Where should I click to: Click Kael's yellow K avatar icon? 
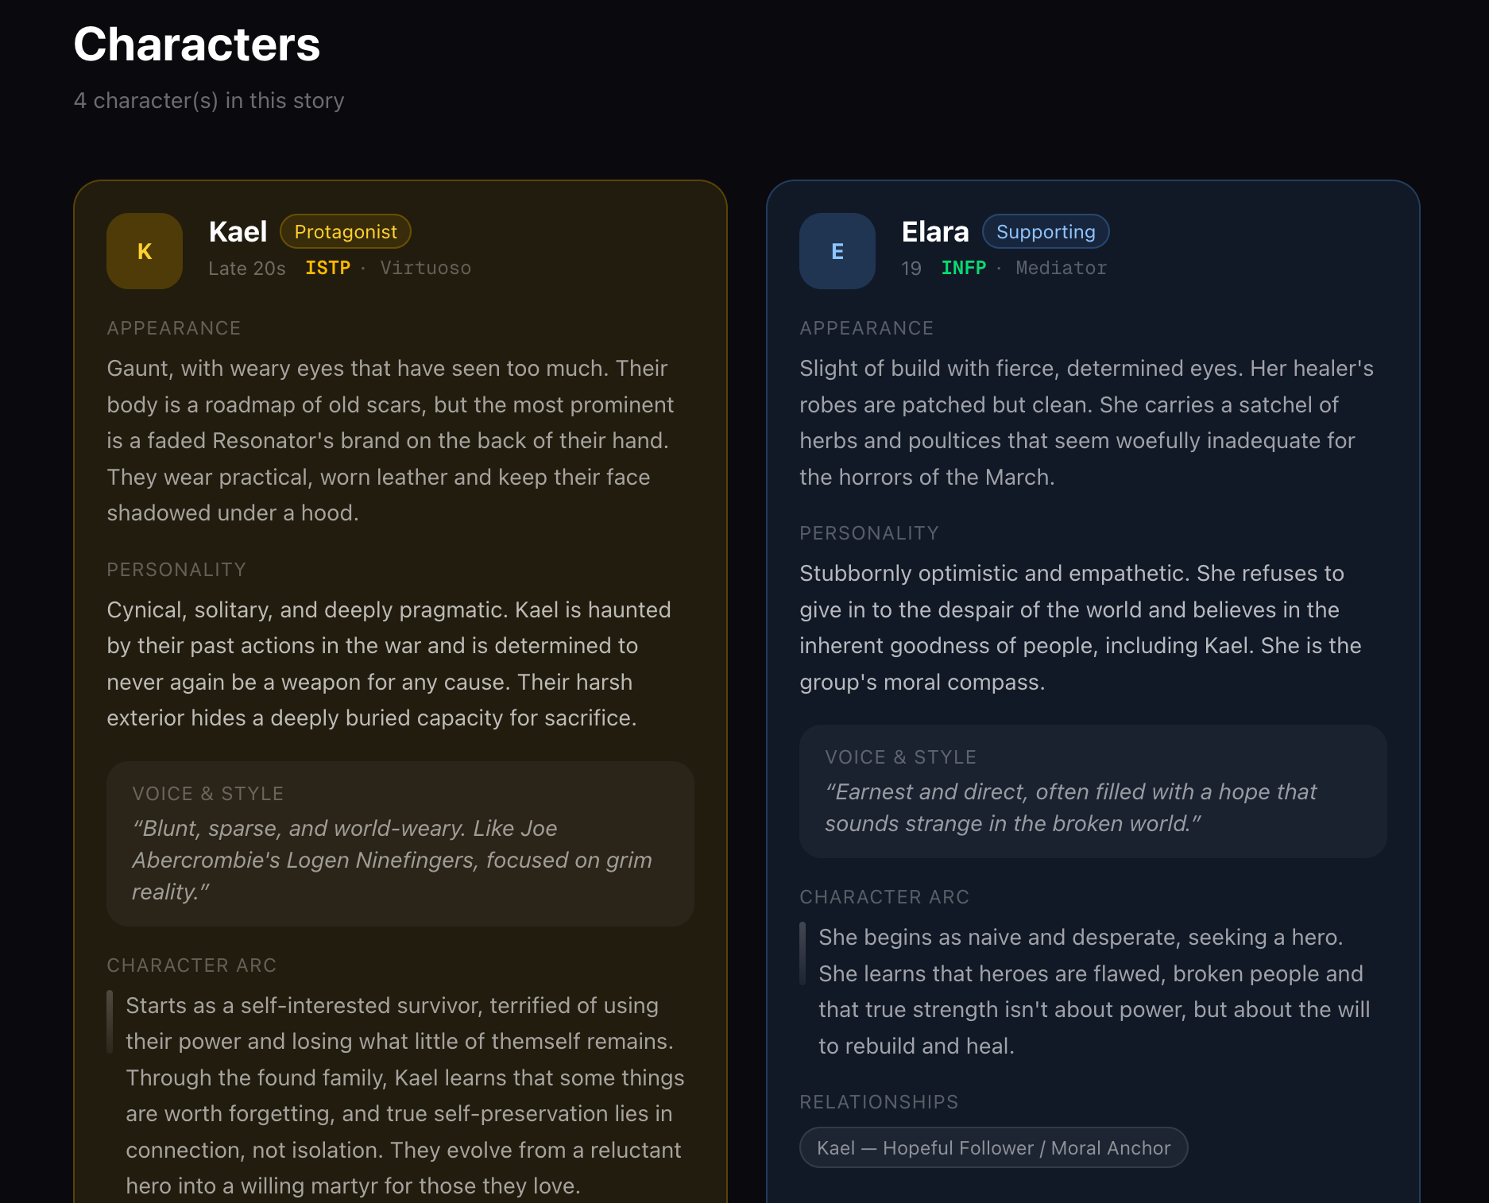(145, 251)
